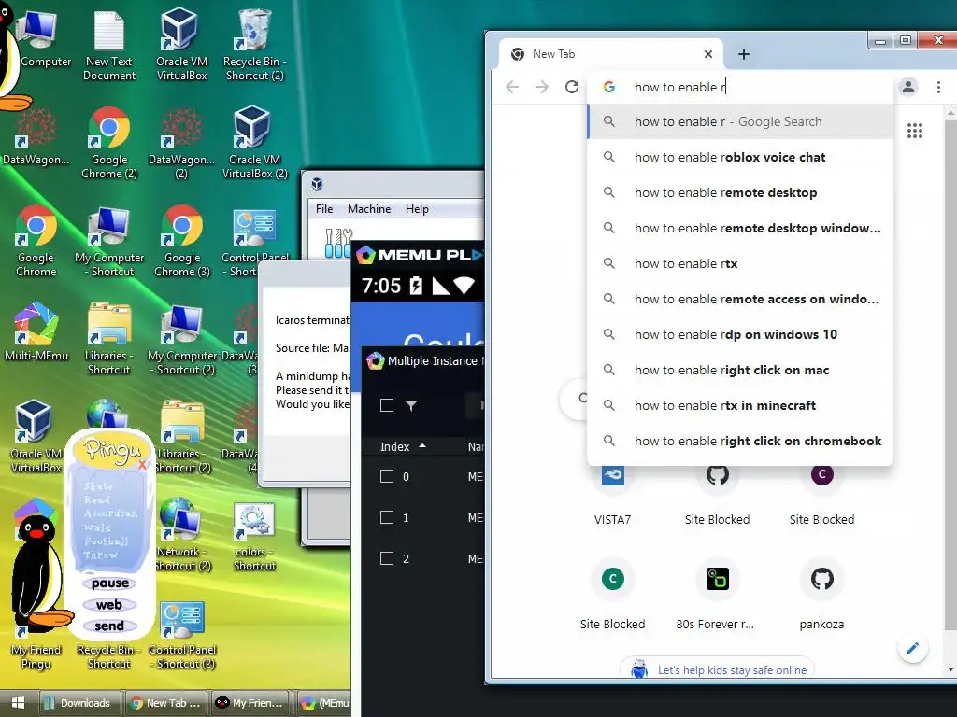Select suggestion 'how to enable remote desktop'

(x=740, y=192)
